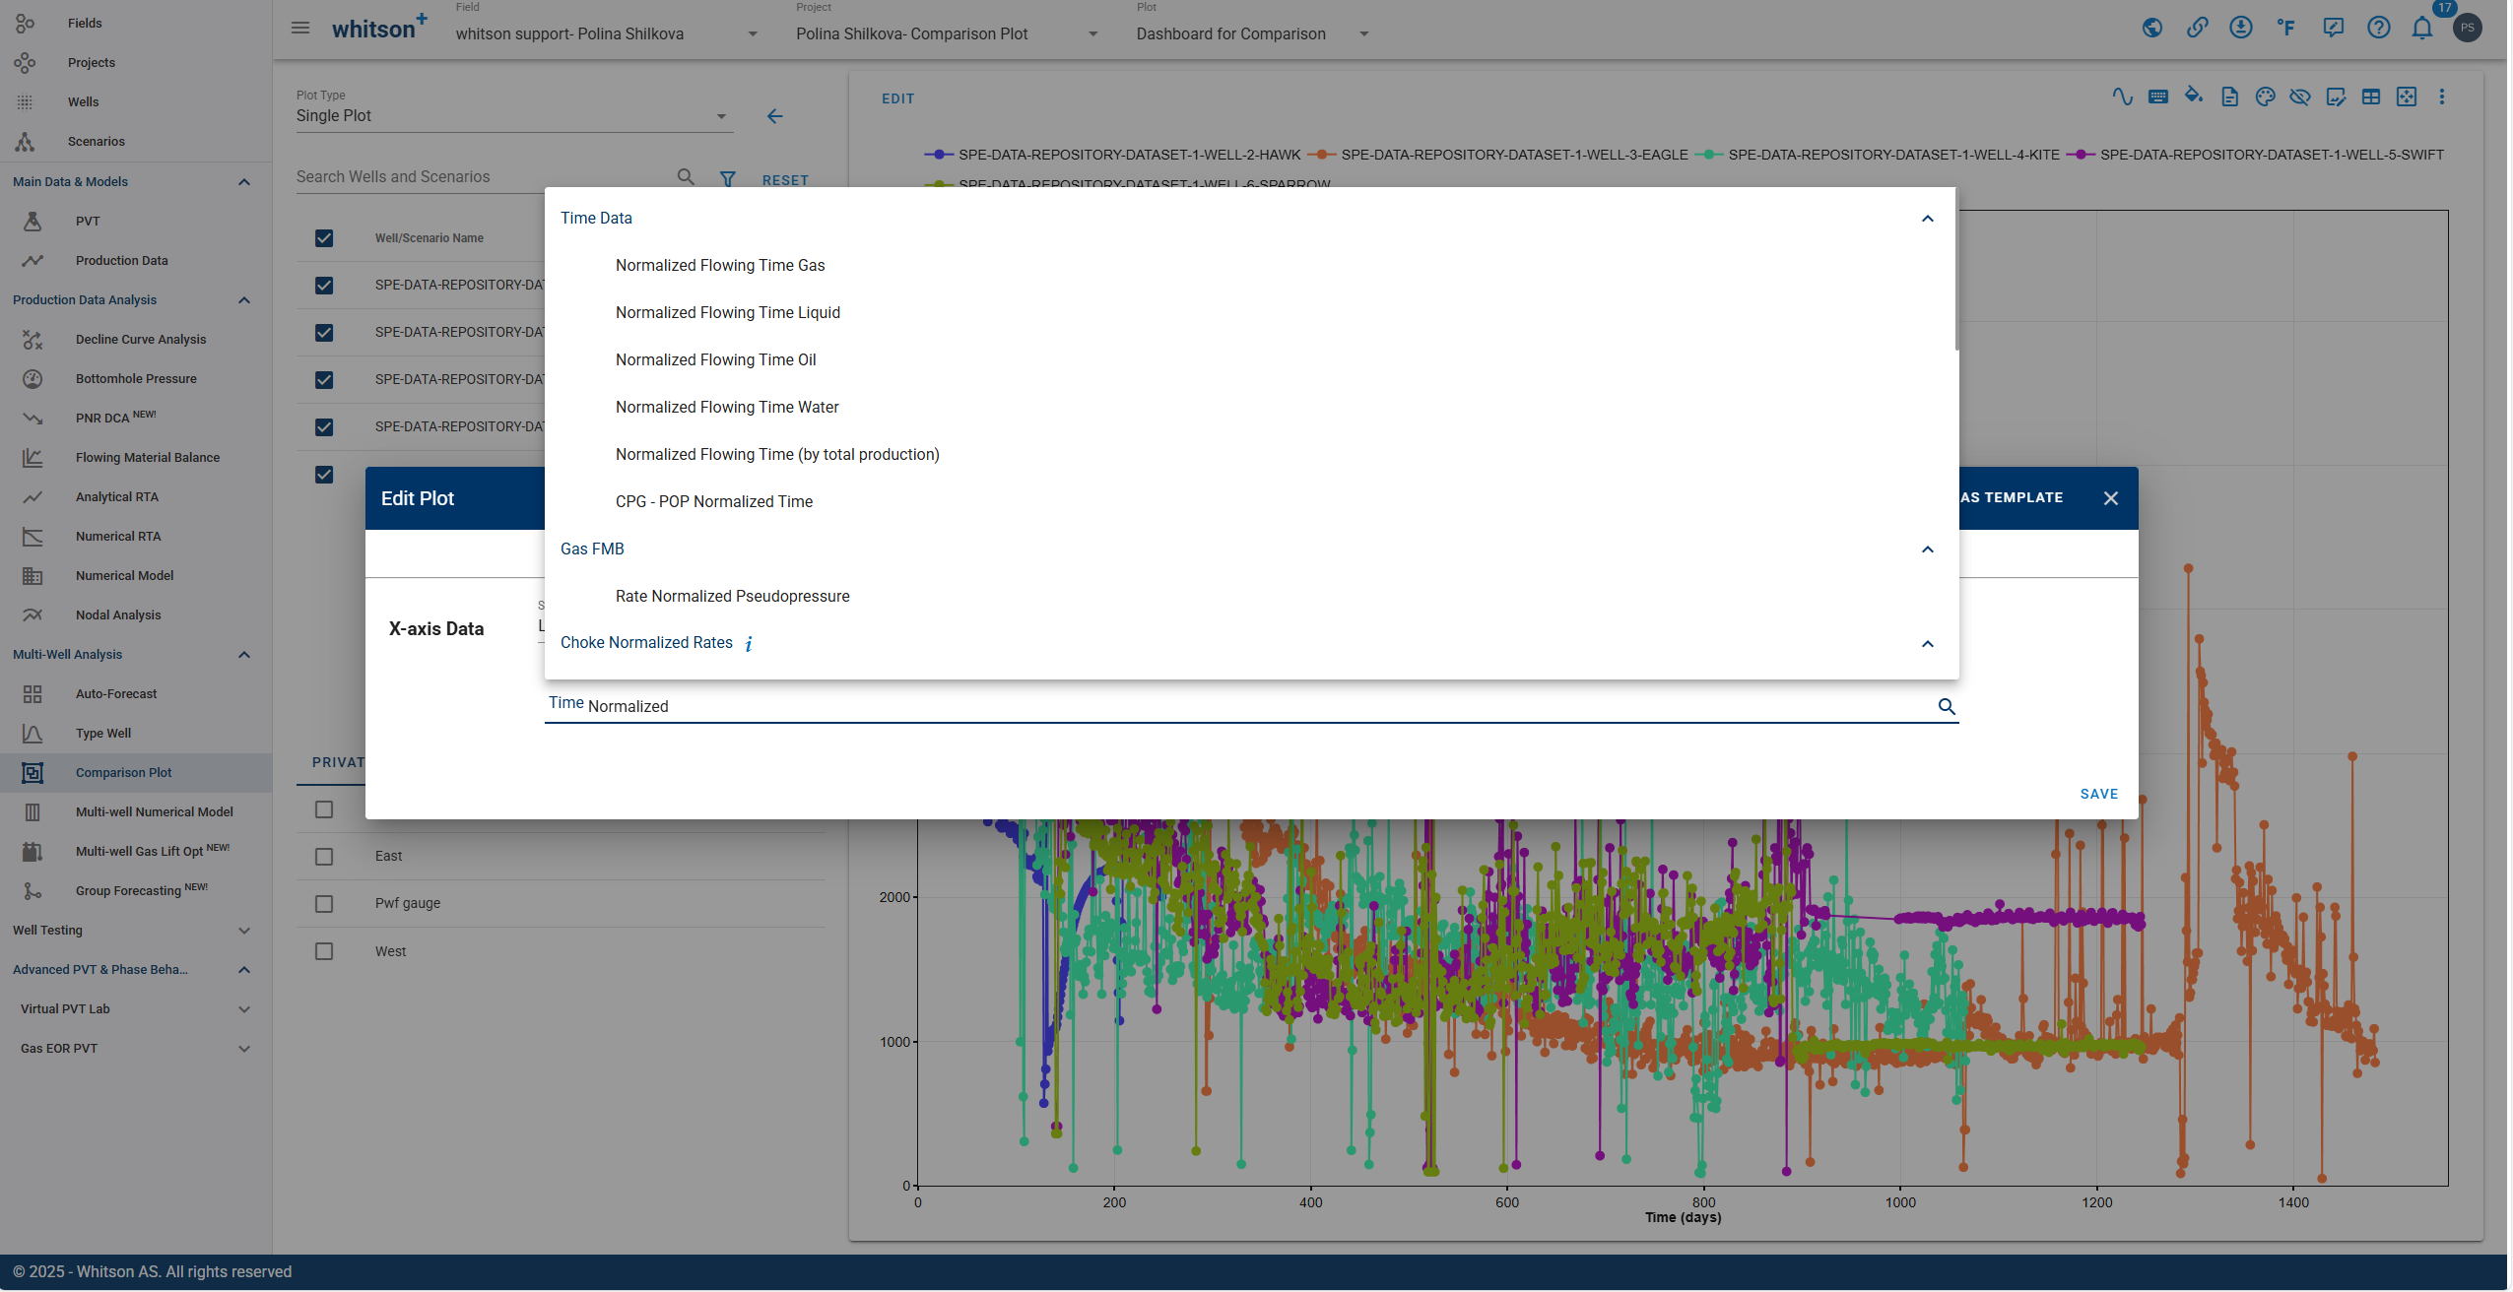Image resolution: width=2513 pixels, height=1292 pixels.
Task: Click the search magnifier in the Time Normalized field
Action: pyautogui.click(x=1946, y=706)
